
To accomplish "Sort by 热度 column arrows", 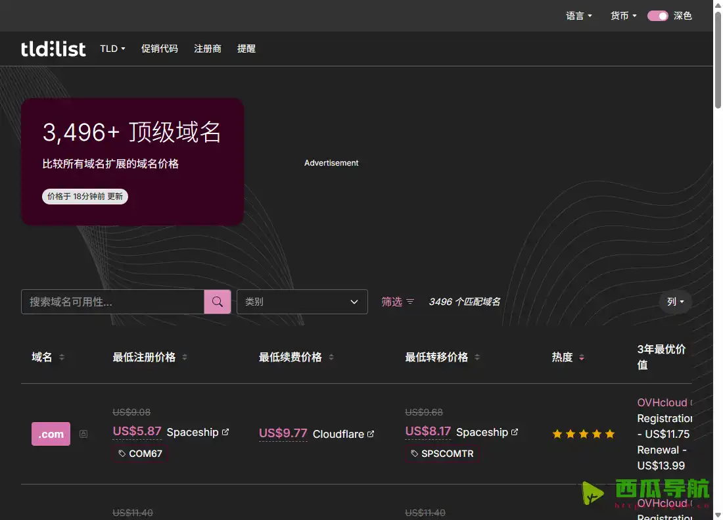I will pyautogui.click(x=582, y=357).
